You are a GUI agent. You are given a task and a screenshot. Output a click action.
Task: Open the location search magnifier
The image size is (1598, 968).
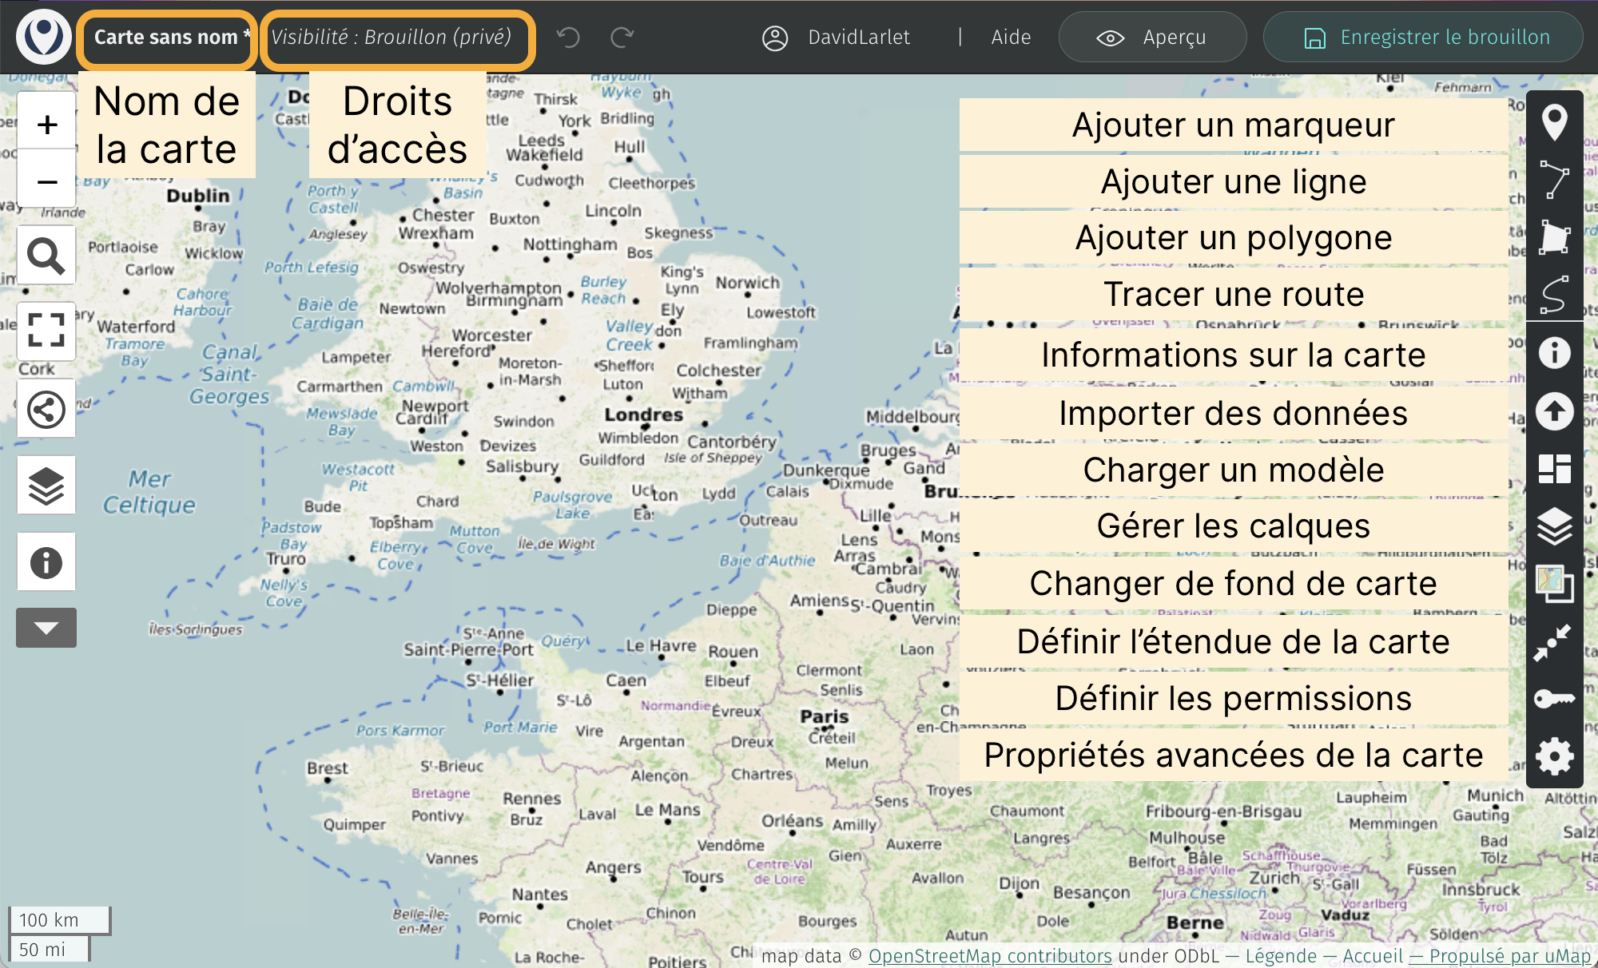46,256
